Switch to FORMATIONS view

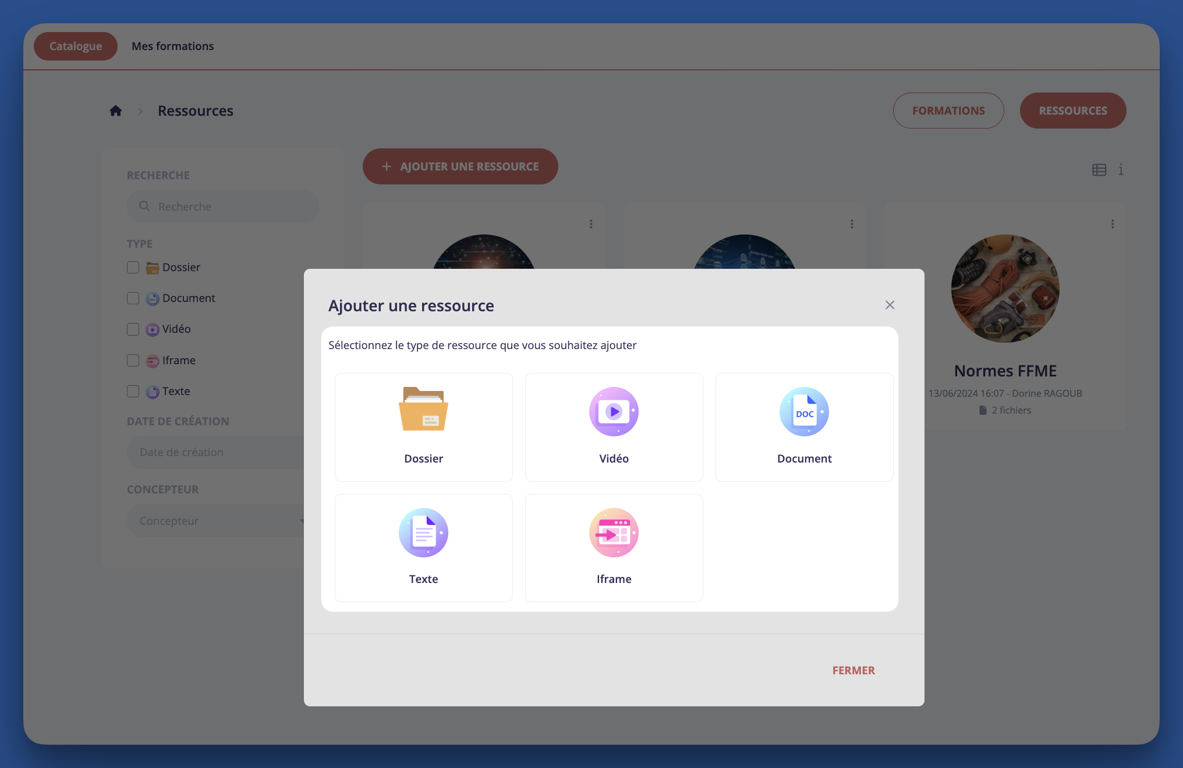(x=948, y=111)
